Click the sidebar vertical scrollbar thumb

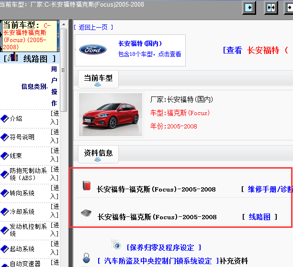click(64, 70)
